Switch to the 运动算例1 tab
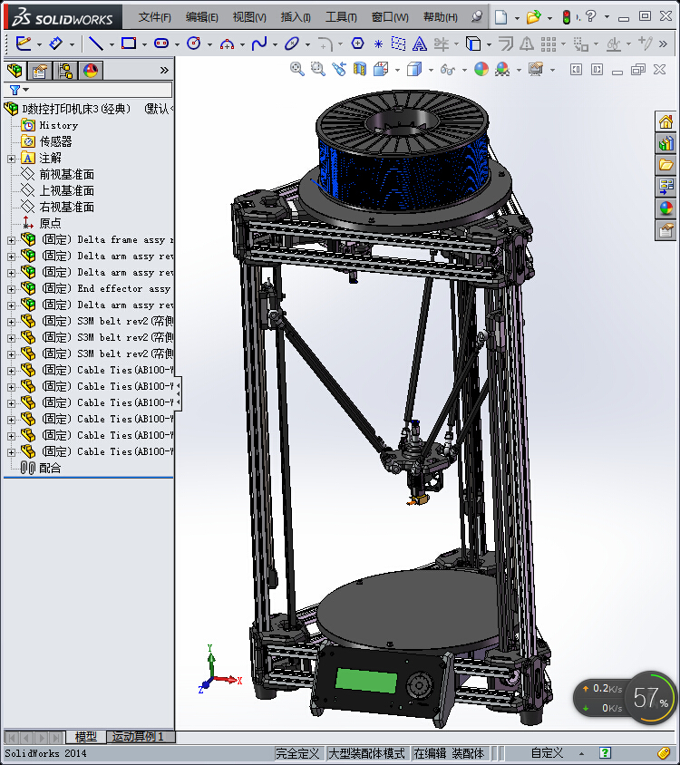The height and width of the screenshot is (765, 680). click(x=138, y=737)
